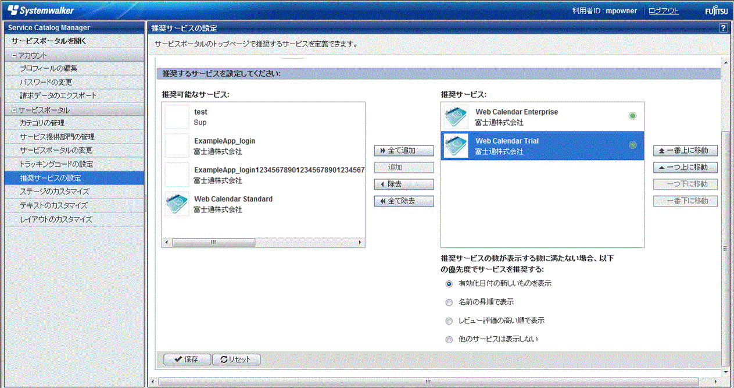Open カテゴリの管理 menu item
This screenshot has height=388, width=734.
[74, 123]
